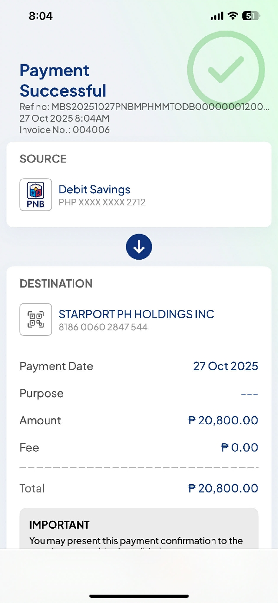Image resolution: width=278 pixels, height=603 pixels.
Task: Click the Payment Successful heading
Action: click(x=63, y=80)
